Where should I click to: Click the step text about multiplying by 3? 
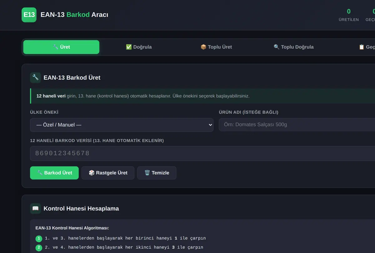coord(124,247)
